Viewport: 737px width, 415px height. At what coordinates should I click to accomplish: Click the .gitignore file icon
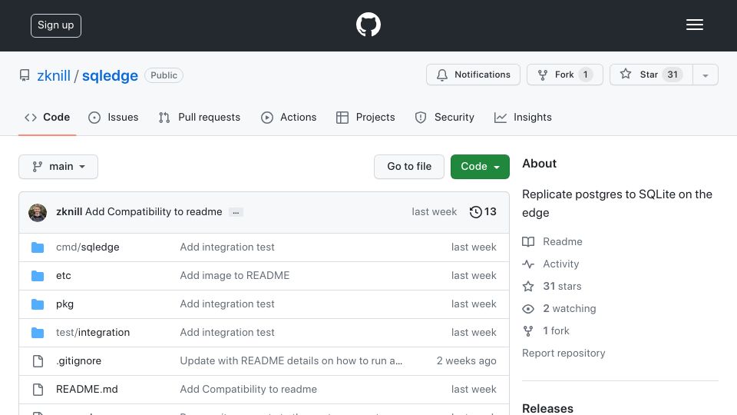click(x=38, y=361)
